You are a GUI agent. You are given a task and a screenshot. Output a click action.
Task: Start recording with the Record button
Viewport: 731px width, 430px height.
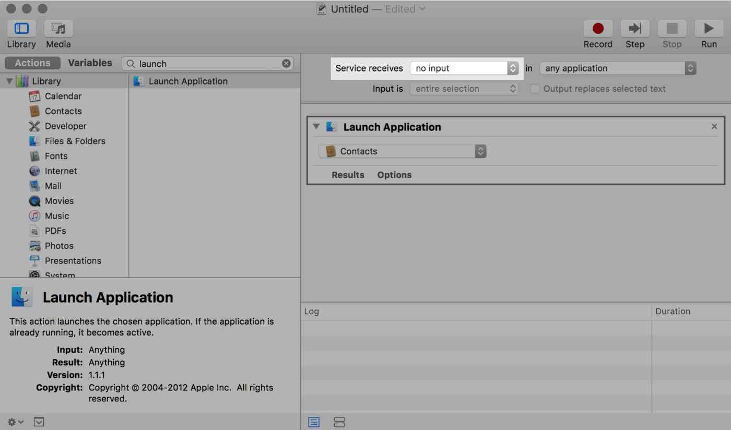pyautogui.click(x=598, y=29)
